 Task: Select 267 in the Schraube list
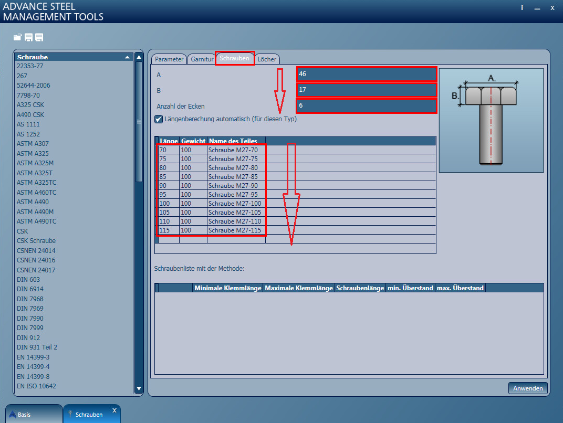click(x=22, y=76)
